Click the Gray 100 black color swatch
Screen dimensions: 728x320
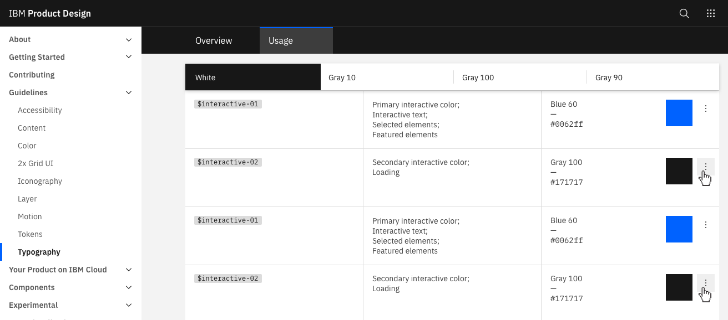click(679, 171)
